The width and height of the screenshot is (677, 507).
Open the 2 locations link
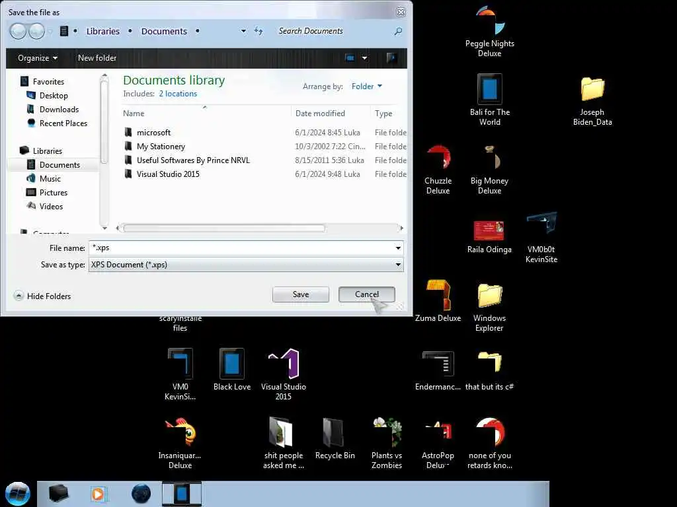[178, 94]
